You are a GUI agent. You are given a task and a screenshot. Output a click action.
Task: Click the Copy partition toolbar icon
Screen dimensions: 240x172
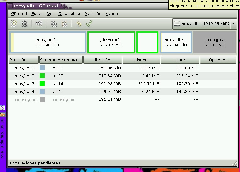tap(54, 24)
